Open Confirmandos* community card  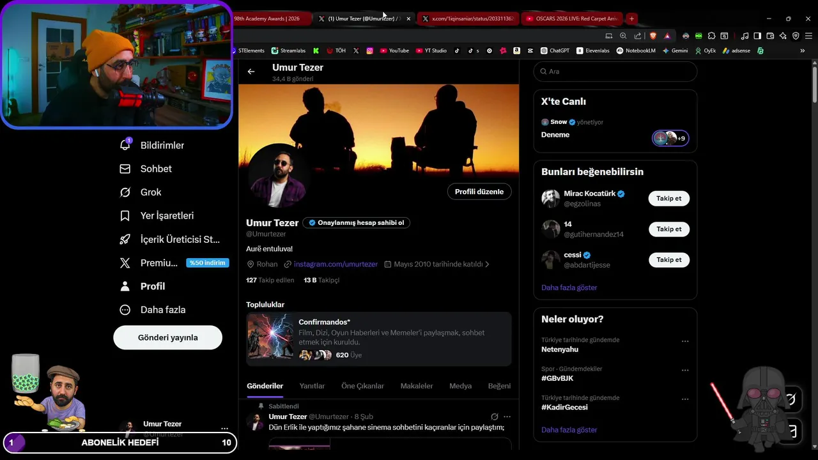tap(379, 339)
